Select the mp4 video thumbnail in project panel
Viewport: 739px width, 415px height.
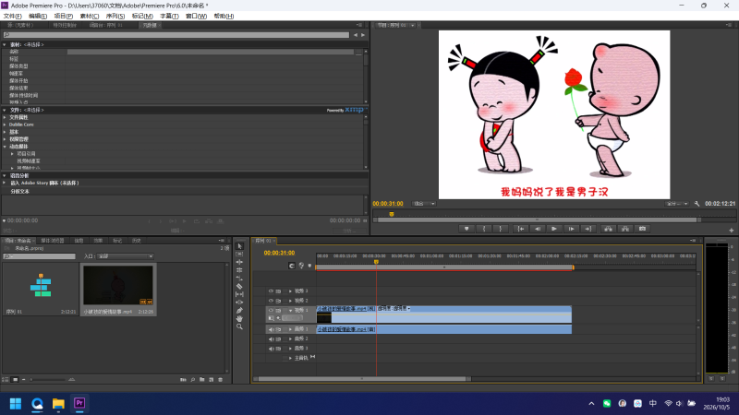click(118, 285)
